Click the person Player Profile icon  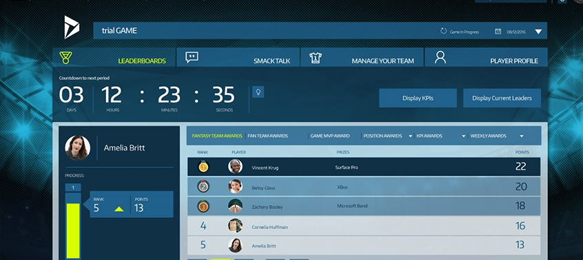pyautogui.click(x=440, y=57)
